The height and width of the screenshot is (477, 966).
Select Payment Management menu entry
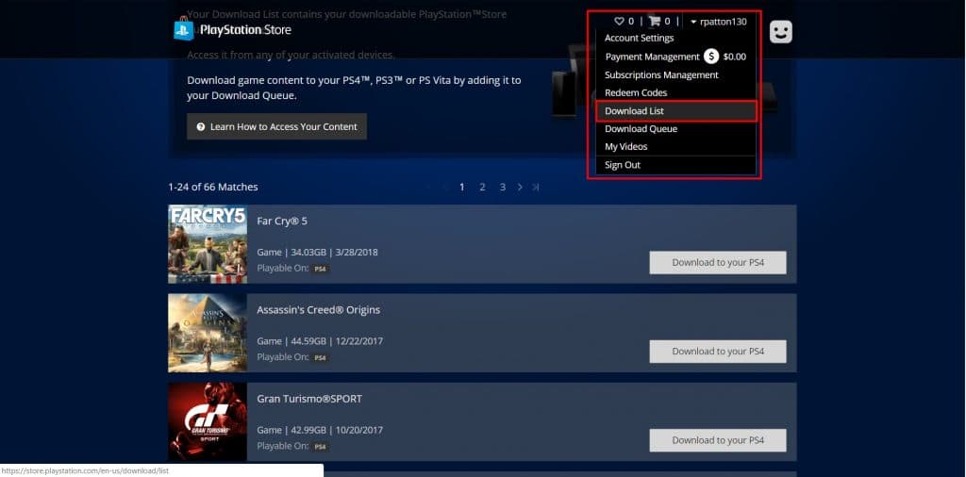652,57
